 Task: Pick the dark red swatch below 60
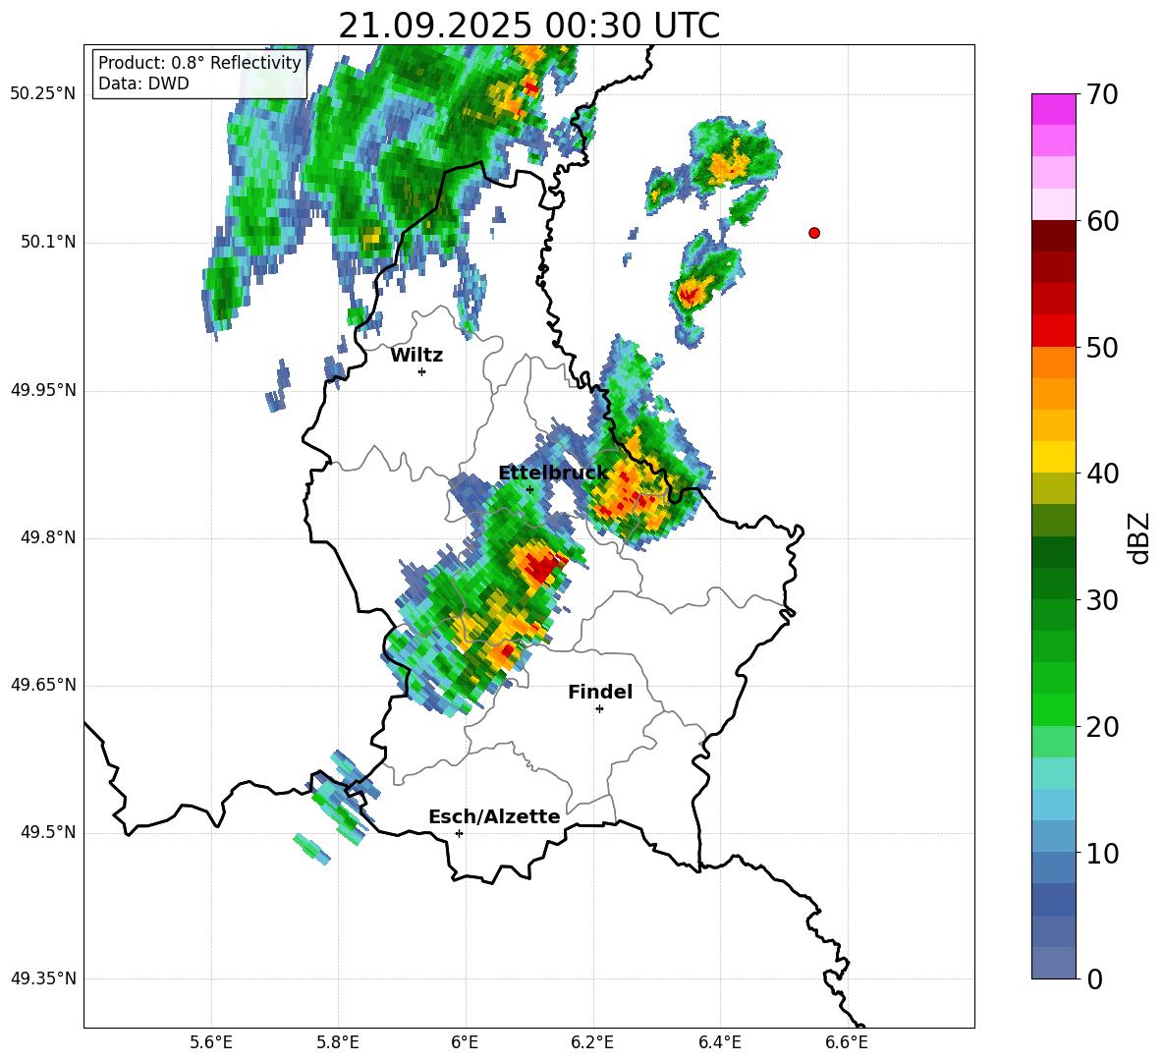coord(1053,236)
